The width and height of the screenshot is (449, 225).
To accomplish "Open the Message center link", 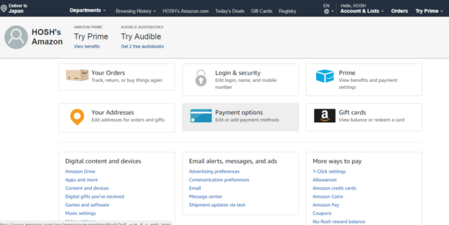I will [x=205, y=197].
